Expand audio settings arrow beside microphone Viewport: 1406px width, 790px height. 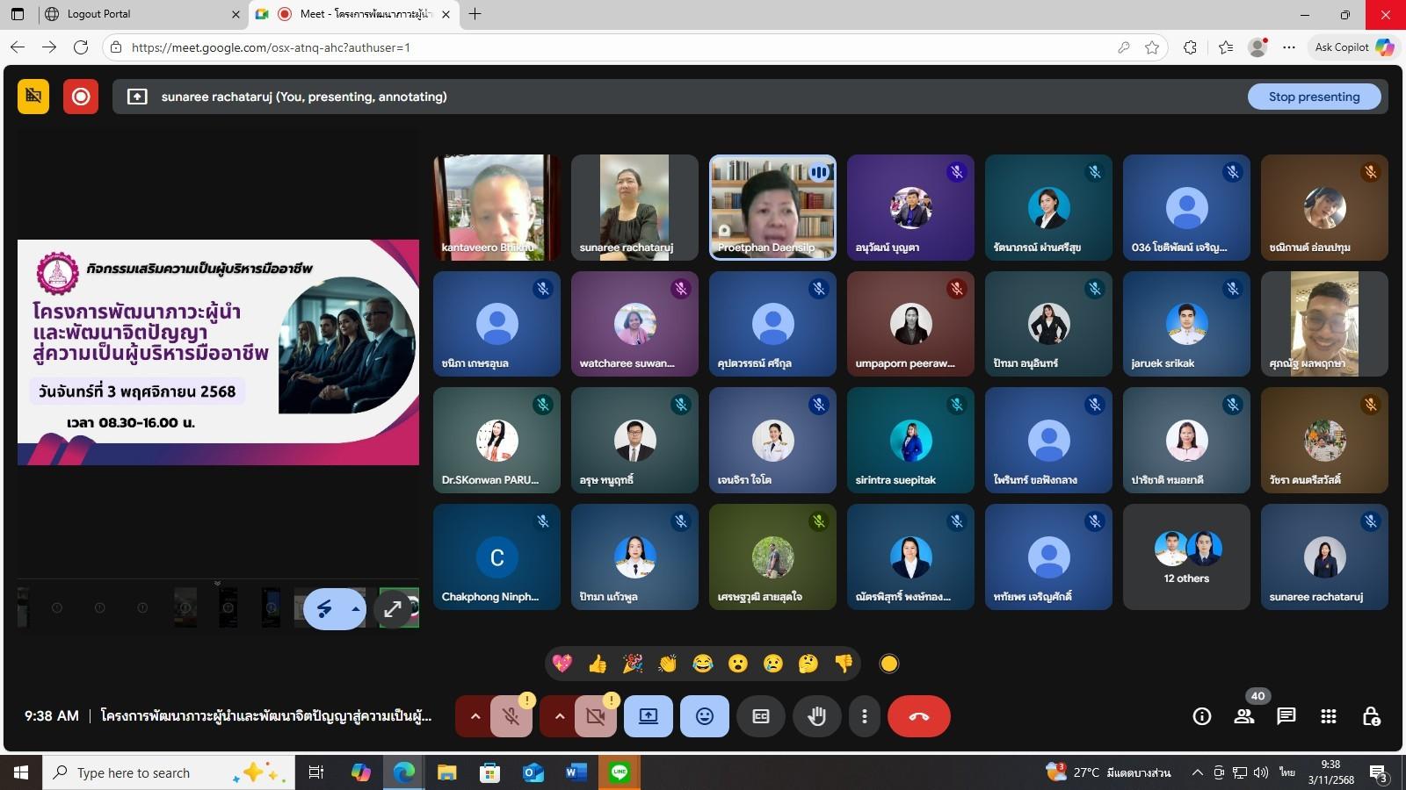click(x=475, y=716)
